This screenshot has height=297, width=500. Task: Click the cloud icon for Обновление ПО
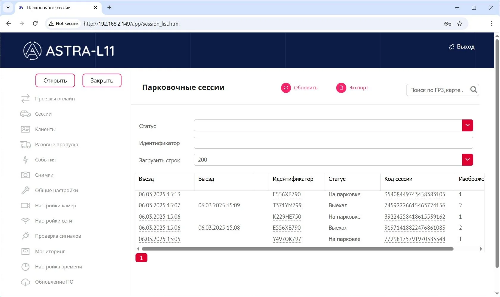25,282
